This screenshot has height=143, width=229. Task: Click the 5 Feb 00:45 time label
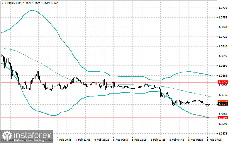(121, 140)
